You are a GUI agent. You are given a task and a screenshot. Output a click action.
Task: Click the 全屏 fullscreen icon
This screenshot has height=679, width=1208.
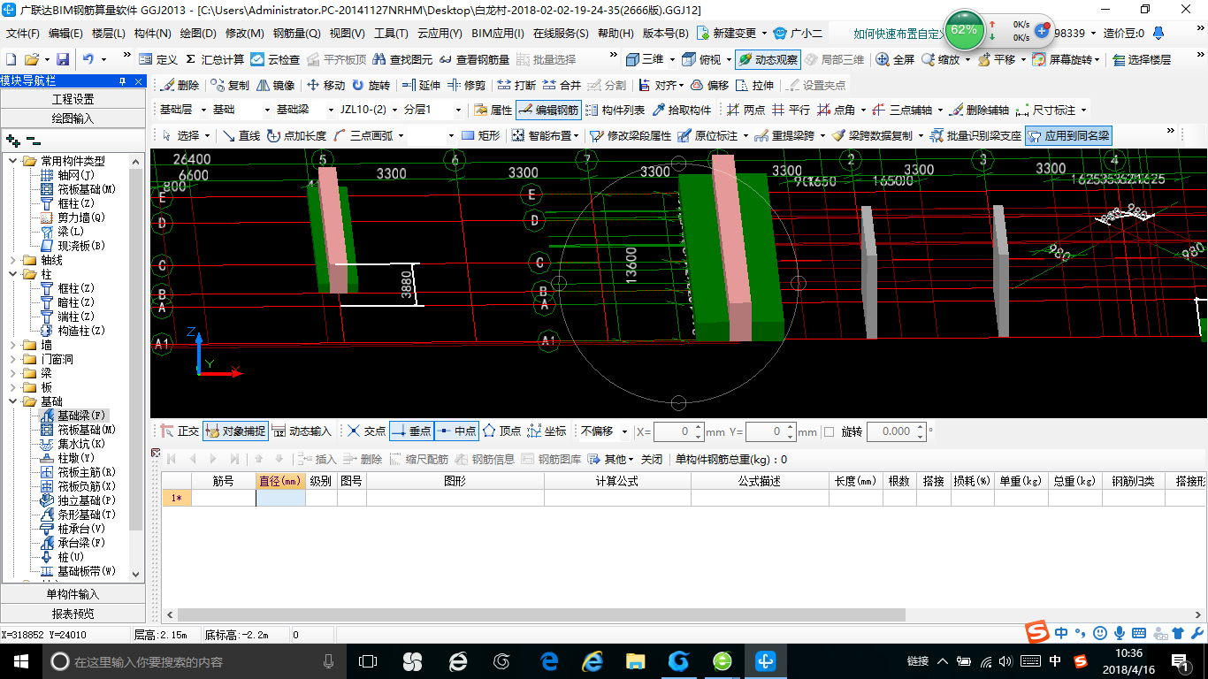(883, 59)
